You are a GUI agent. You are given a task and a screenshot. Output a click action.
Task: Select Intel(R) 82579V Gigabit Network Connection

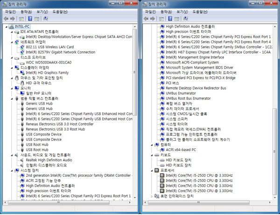tap(60, 52)
